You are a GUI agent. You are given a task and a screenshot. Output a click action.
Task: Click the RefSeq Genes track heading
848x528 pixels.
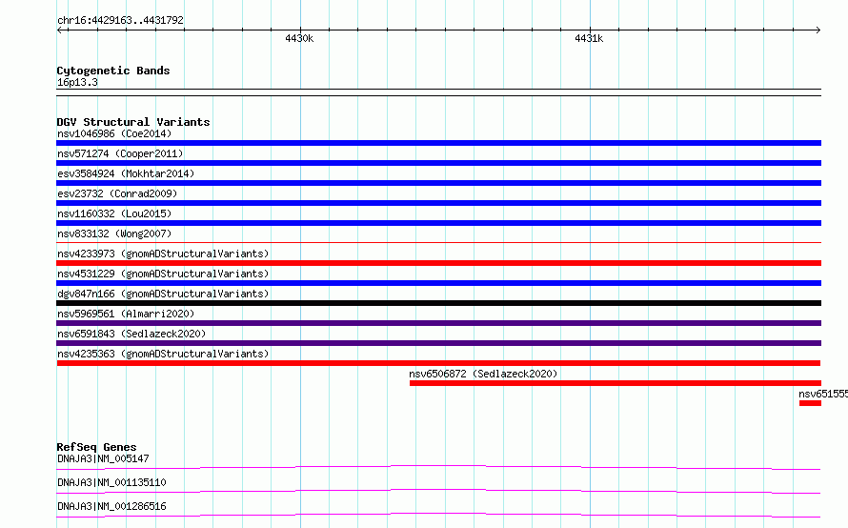[x=96, y=447]
